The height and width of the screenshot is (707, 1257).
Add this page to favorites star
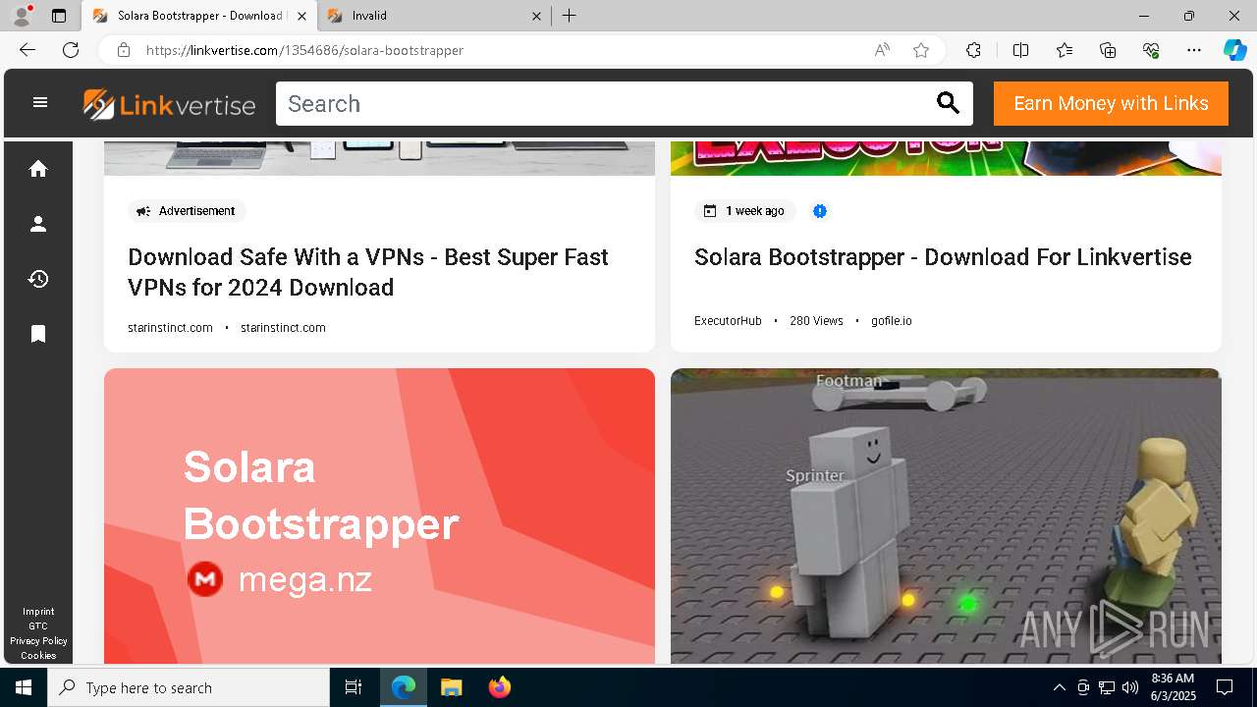921,50
